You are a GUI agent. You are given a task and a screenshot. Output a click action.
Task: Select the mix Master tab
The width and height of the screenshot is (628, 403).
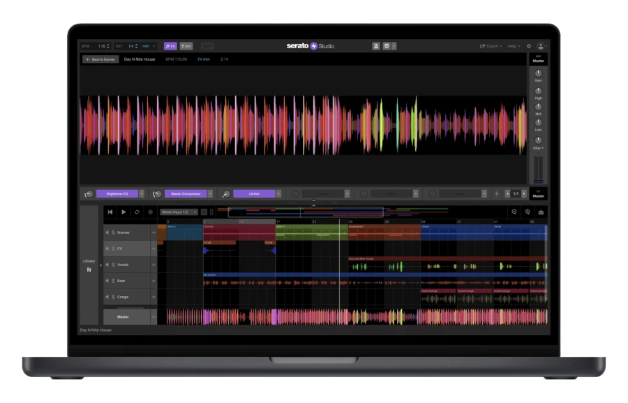[x=538, y=59]
